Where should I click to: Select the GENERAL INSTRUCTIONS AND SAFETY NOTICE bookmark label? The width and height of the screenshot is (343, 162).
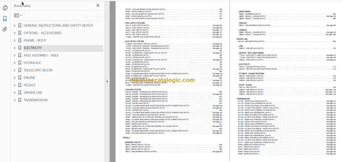(59, 25)
